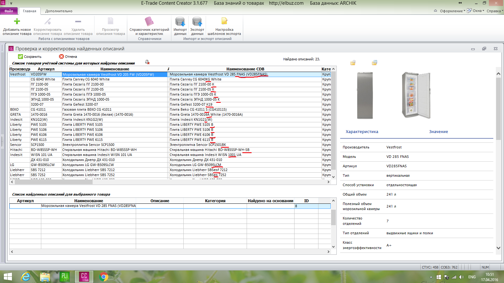Click the Импорт данных database icon
504x283 pixels.
pos(180,21)
